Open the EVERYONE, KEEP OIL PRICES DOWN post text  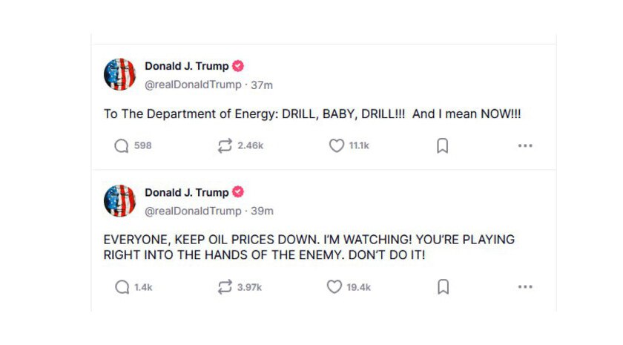tap(309, 247)
